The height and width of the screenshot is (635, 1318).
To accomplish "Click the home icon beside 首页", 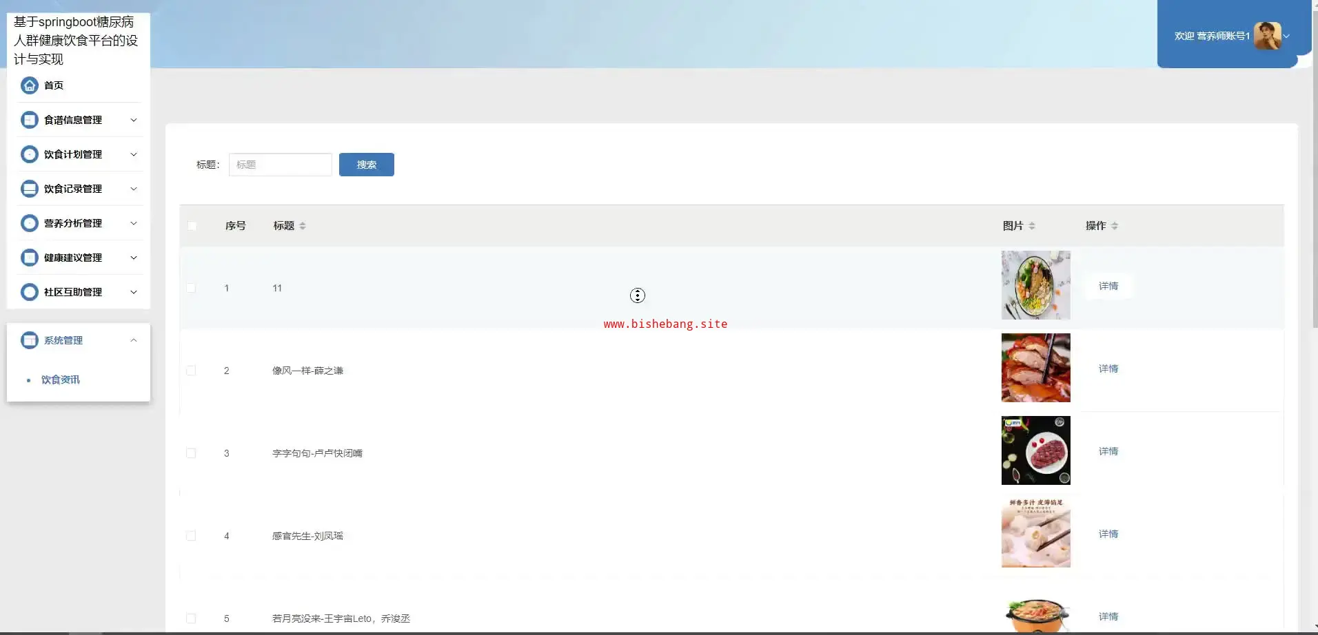I will pyautogui.click(x=30, y=85).
